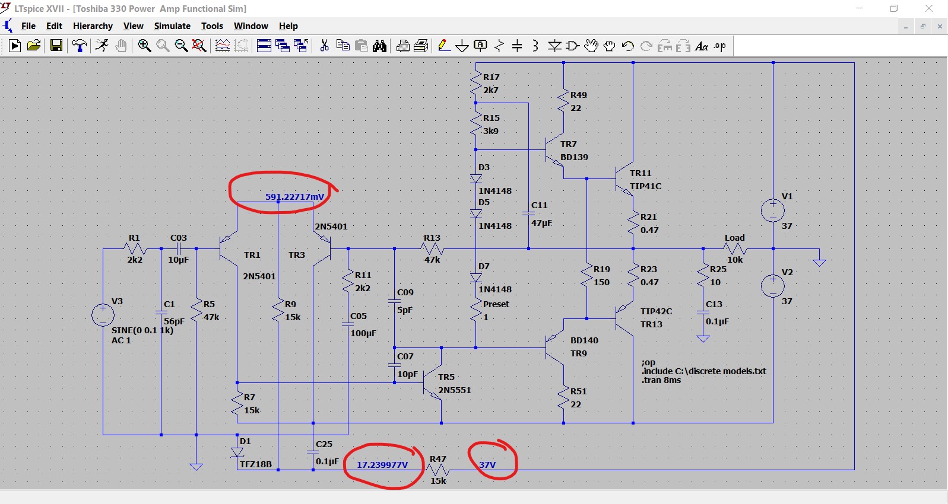Zoom in with magnifier plus icon

pos(144,46)
